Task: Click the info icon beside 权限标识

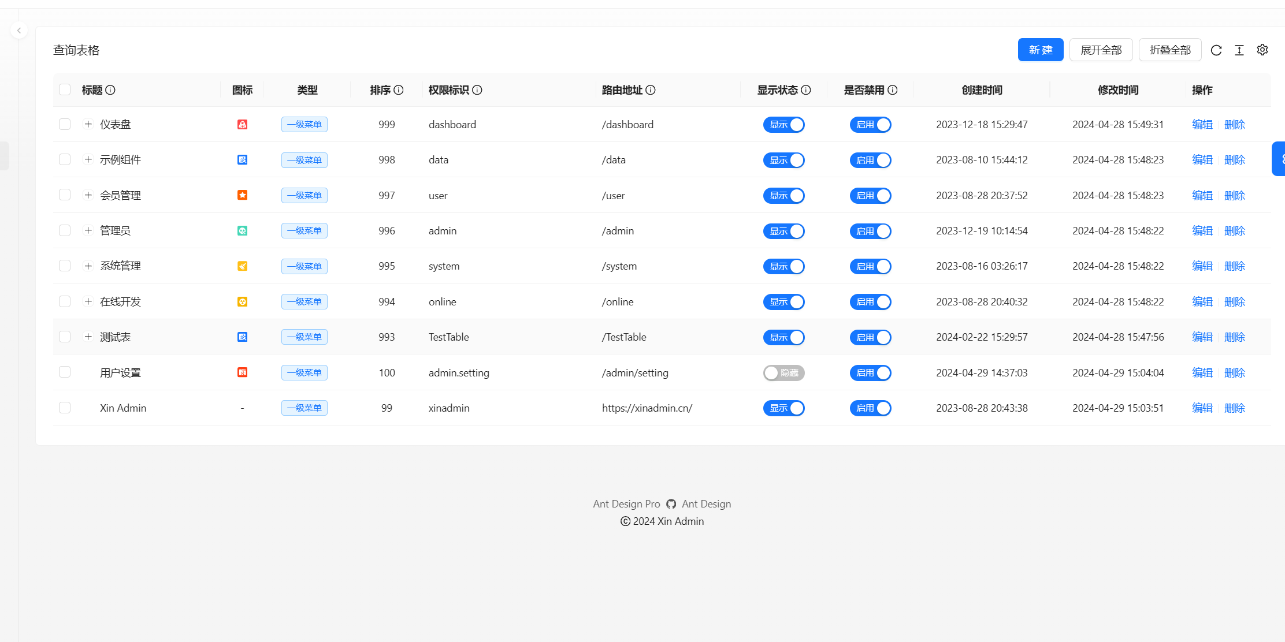Action: [x=477, y=90]
